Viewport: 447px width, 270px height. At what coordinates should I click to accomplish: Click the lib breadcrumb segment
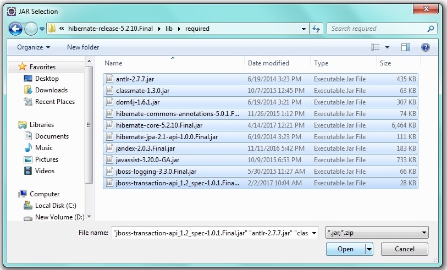(x=169, y=29)
